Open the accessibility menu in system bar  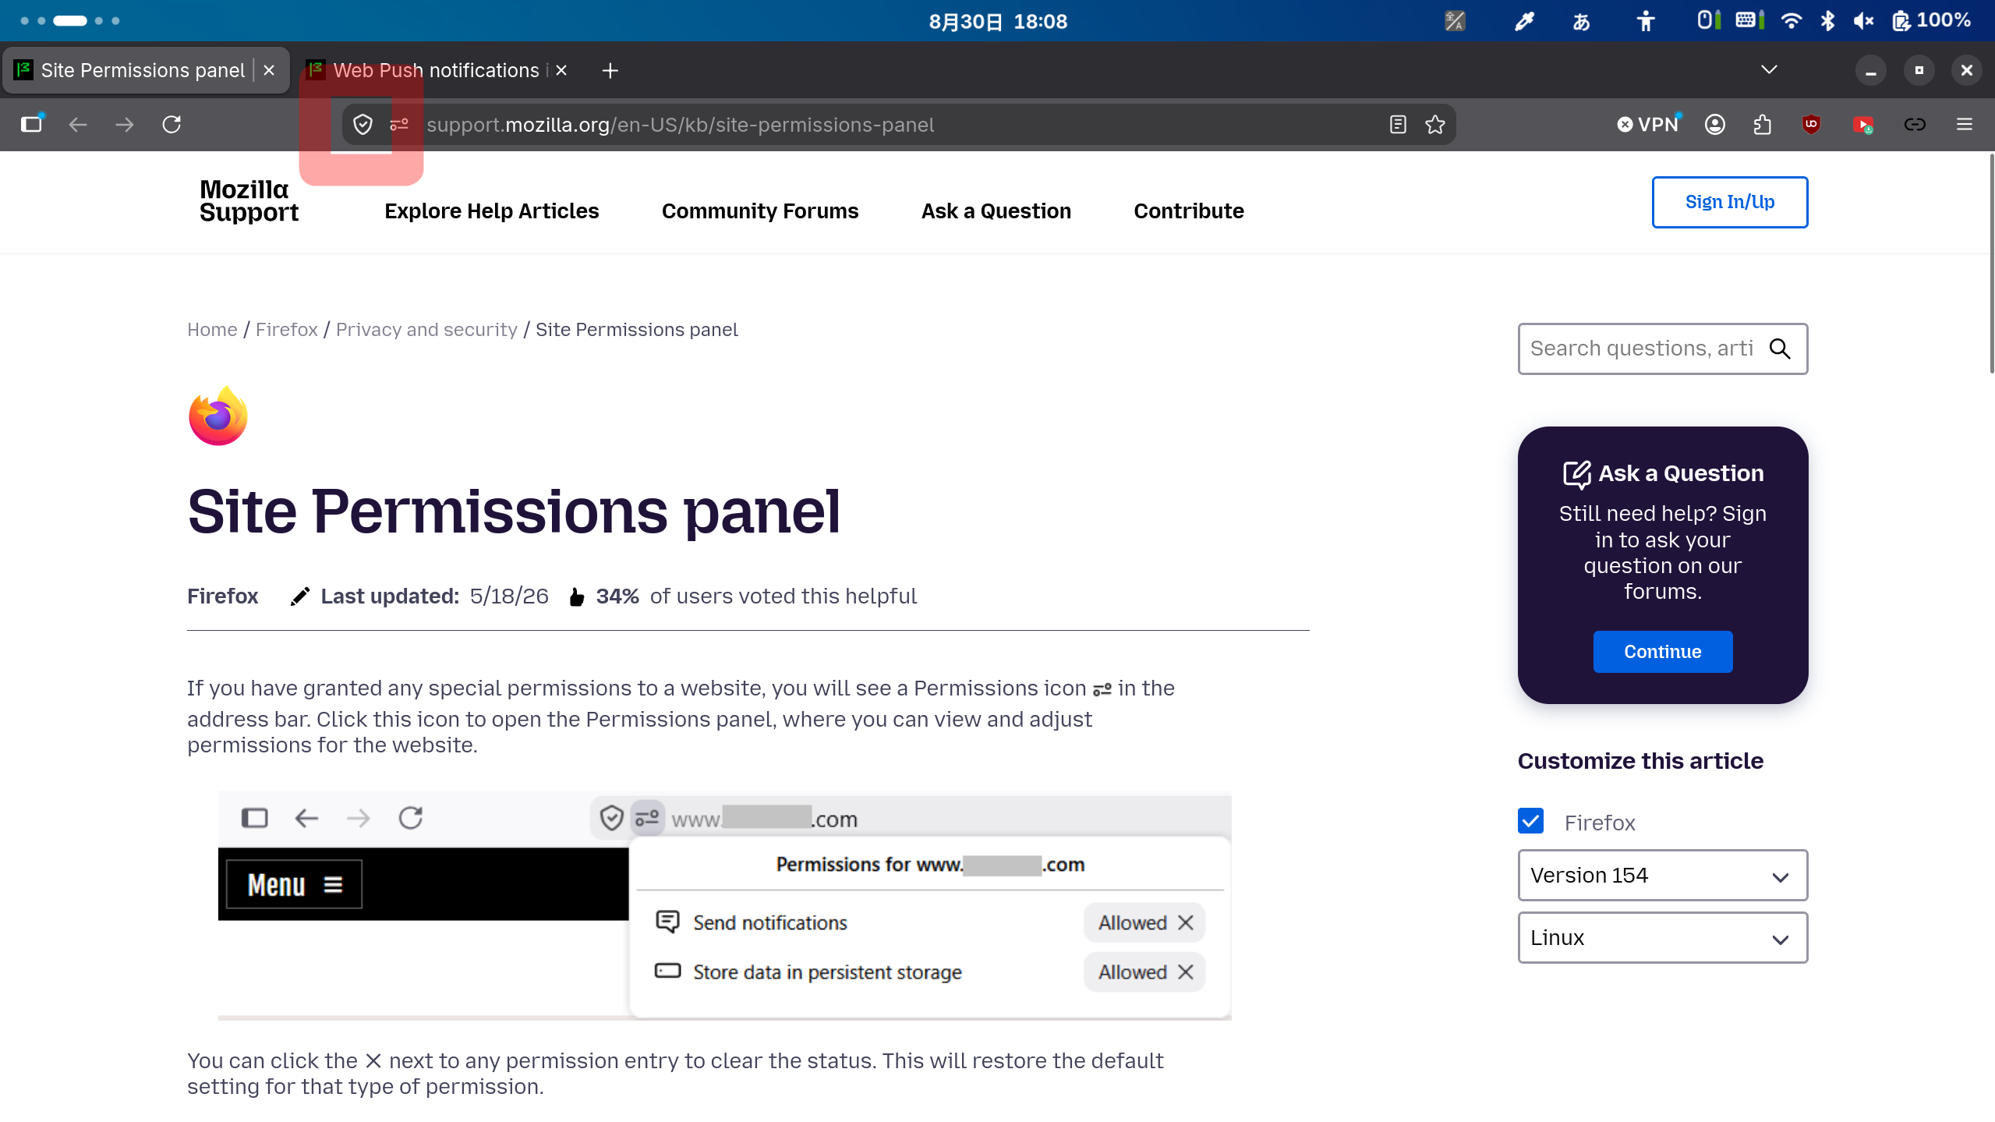tap(1646, 21)
